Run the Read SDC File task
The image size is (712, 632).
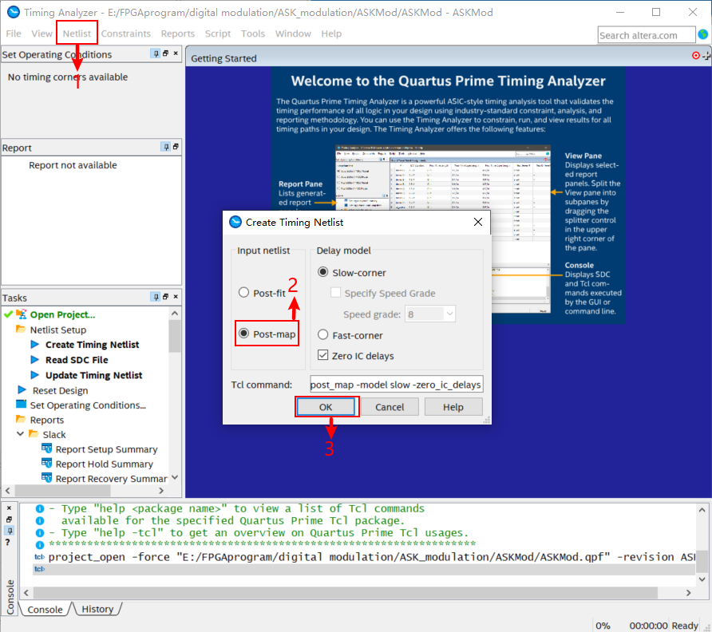[x=78, y=360]
